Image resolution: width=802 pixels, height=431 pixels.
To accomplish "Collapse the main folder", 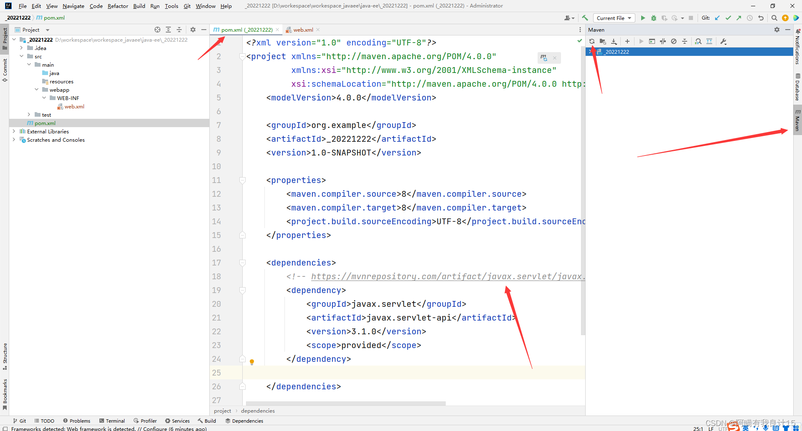I will click(x=29, y=65).
